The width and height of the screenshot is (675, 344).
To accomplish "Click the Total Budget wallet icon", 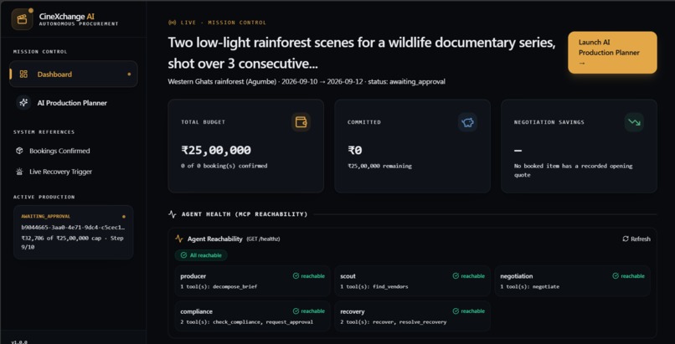I will pyautogui.click(x=301, y=122).
